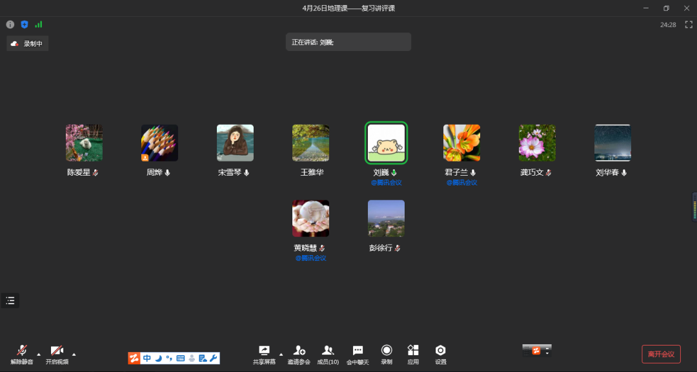Check the green network signal icon
The width and height of the screenshot is (697, 372).
tap(39, 25)
